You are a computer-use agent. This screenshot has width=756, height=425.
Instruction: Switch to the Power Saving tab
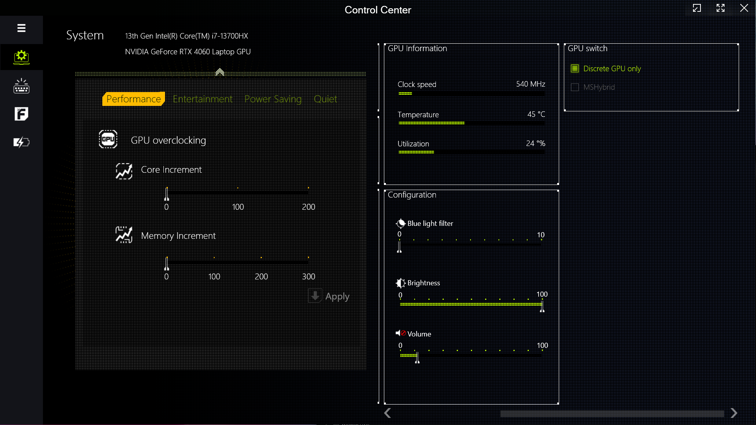click(273, 99)
